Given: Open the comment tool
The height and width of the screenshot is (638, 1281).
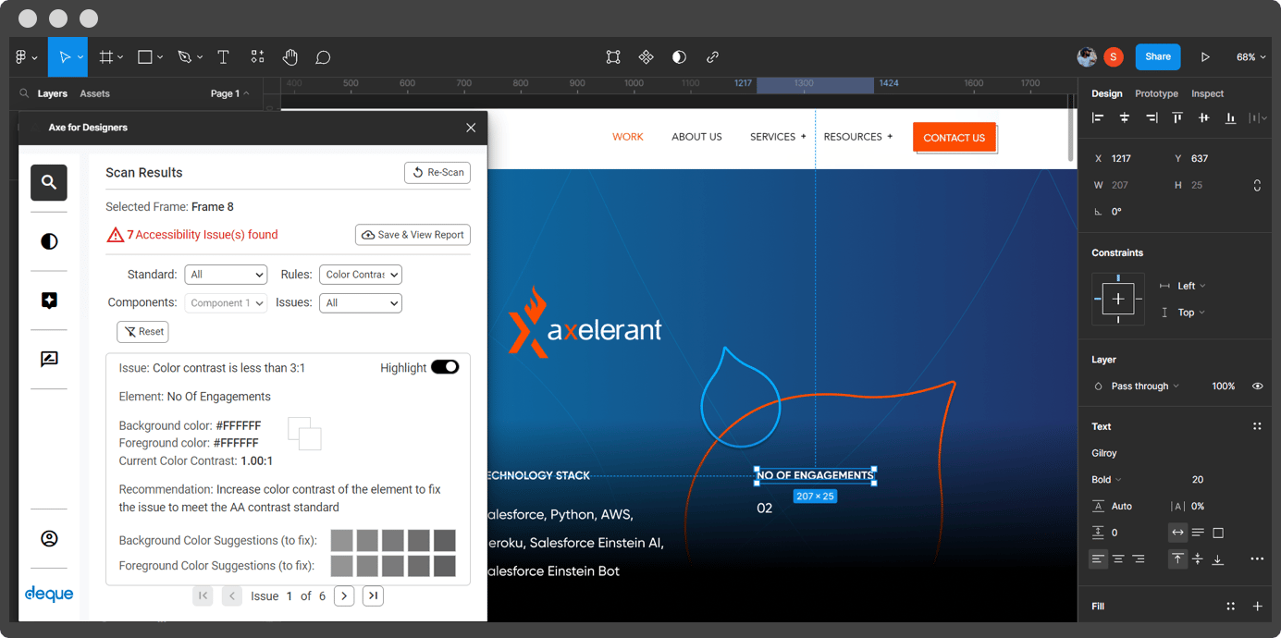Looking at the screenshot, I should [323, 57].
